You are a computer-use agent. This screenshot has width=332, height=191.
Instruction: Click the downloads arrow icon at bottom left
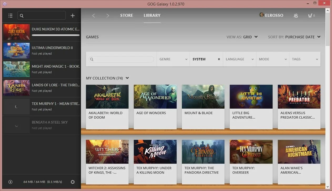(10, 182)
